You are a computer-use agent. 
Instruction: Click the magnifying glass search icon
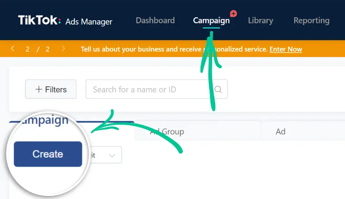click(218, 89)
